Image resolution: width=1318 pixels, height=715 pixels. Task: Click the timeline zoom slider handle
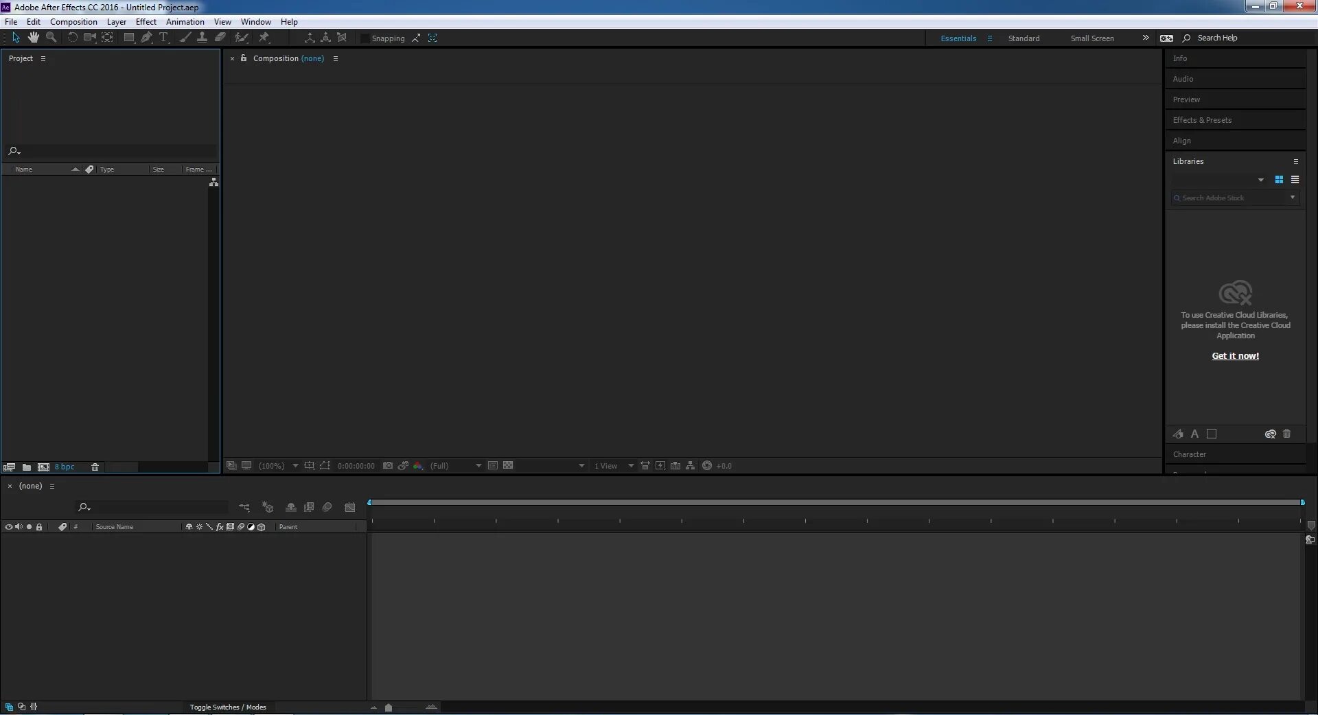389,707
